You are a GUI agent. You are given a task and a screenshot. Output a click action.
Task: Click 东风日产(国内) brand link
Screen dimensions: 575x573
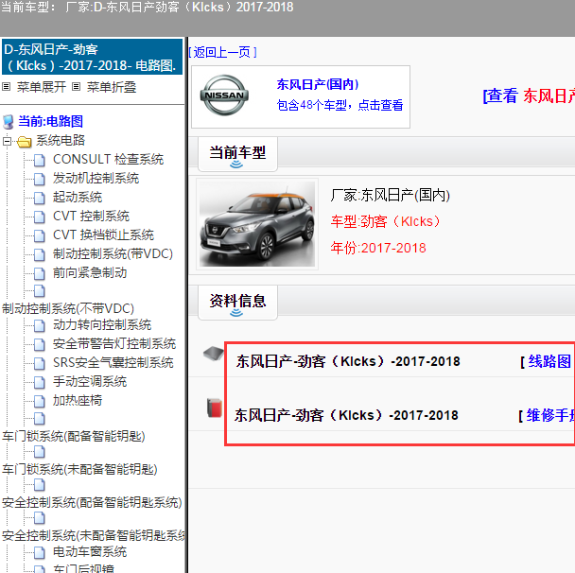(x=318, y=85)
